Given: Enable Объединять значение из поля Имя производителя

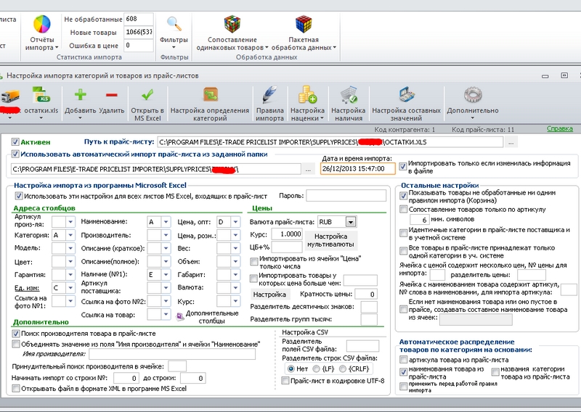Looking at the screenshot, I should (x=15, y=344).
